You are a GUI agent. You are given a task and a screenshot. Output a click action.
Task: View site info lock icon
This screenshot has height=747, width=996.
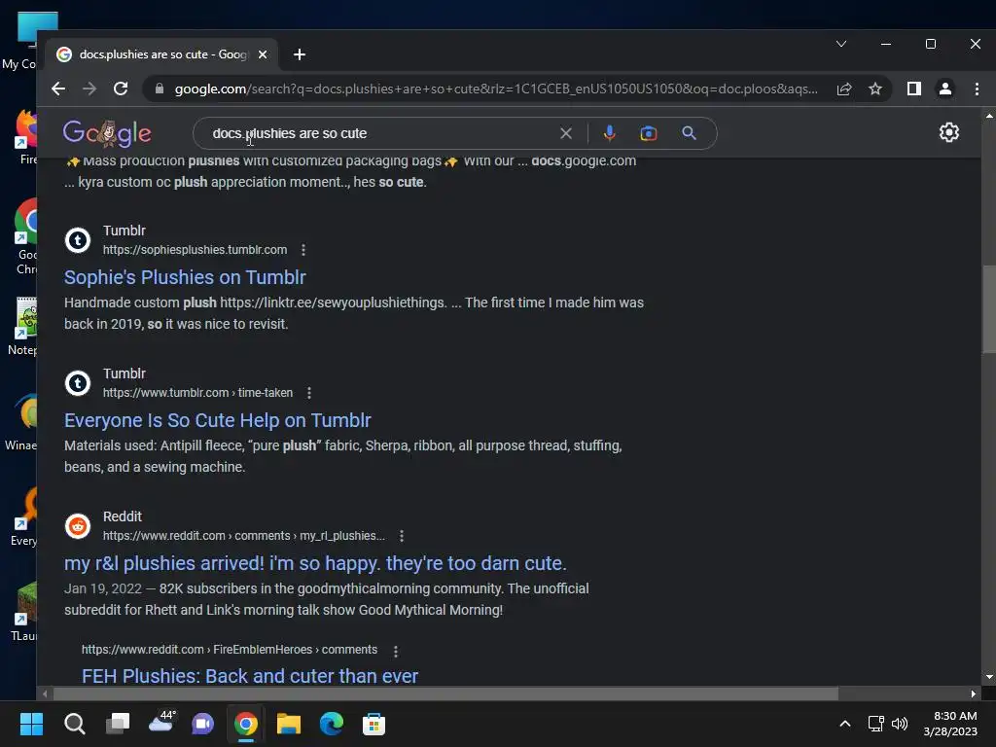click(160, 89)
